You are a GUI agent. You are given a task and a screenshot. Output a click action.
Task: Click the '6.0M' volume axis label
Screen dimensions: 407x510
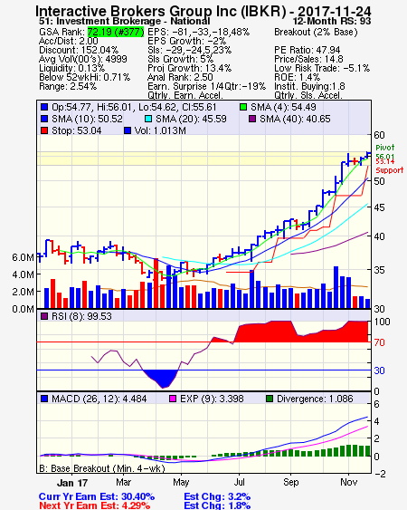tap(23, 257)
